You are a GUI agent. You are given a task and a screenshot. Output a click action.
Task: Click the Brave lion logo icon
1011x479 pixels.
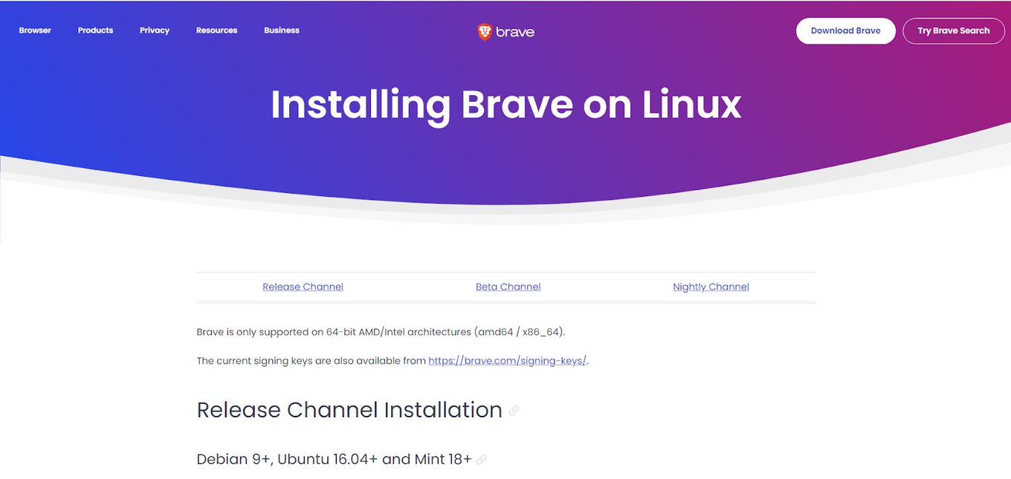click(x=485, y=31)
